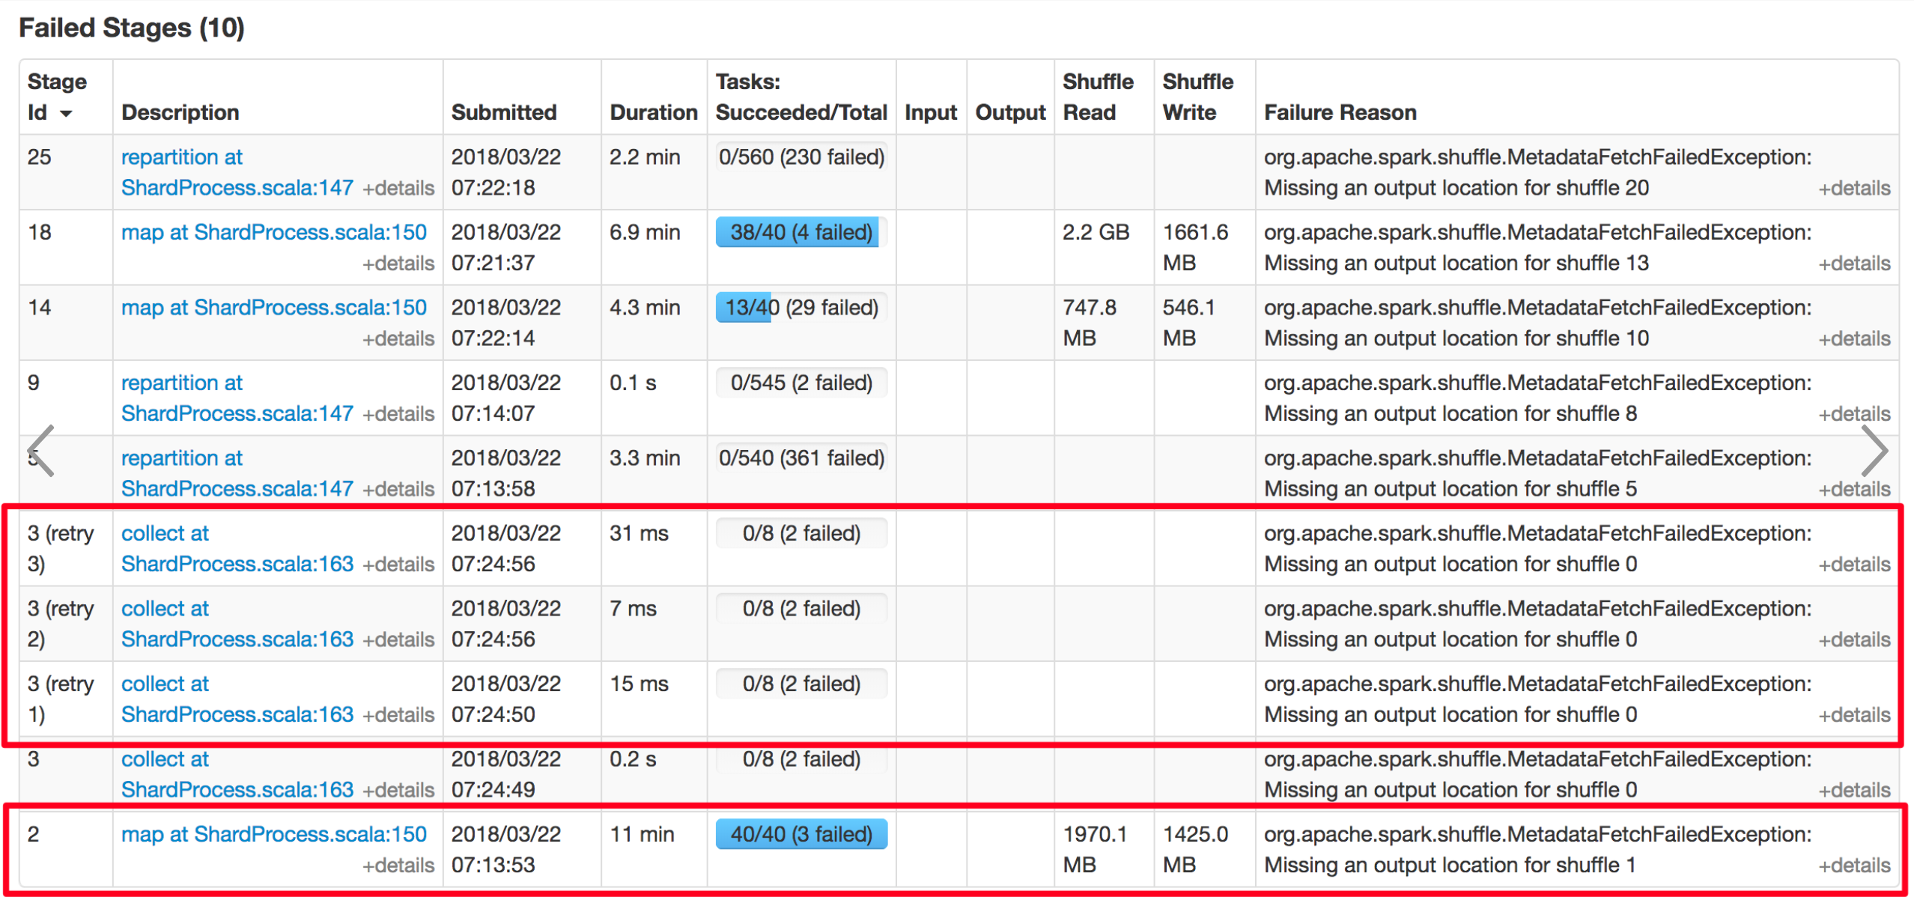Click the left carousel arrow

coord(41,450)
